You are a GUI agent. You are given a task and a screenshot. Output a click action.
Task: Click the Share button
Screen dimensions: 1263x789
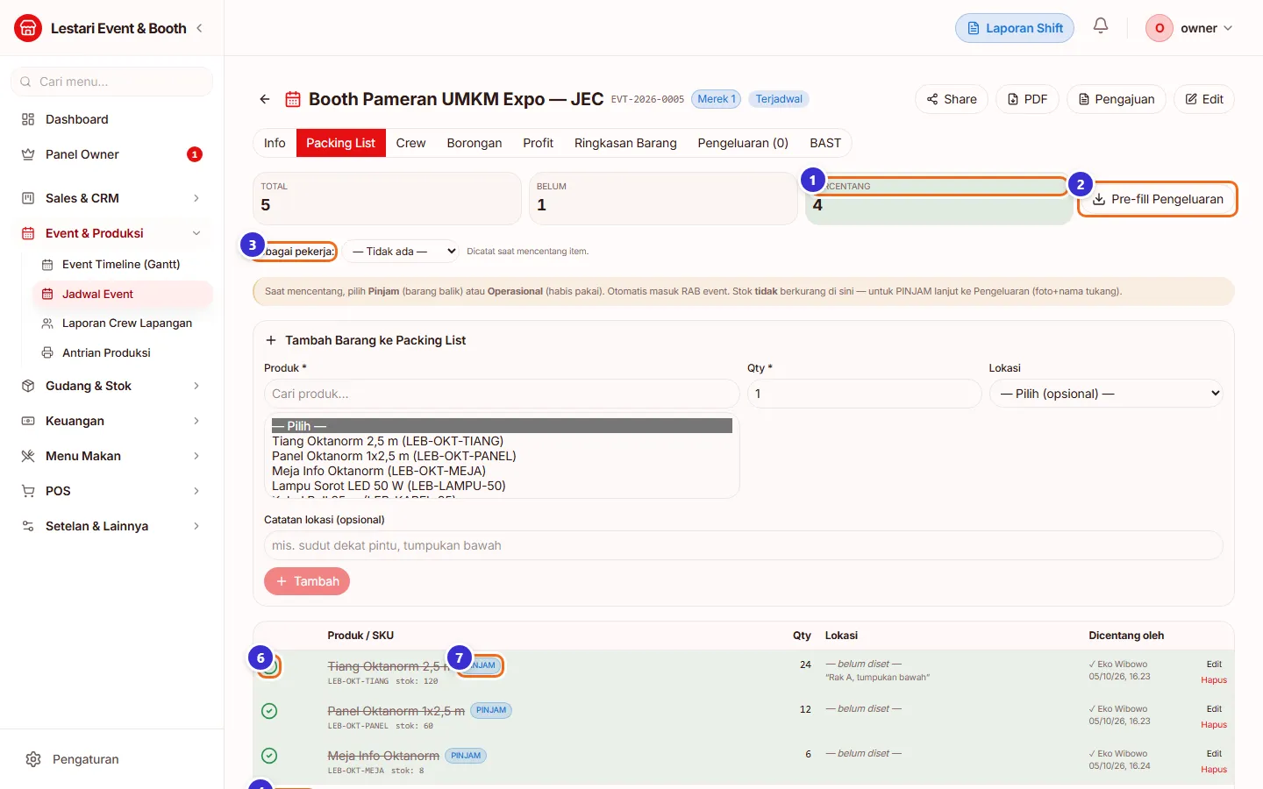[952, 99]
